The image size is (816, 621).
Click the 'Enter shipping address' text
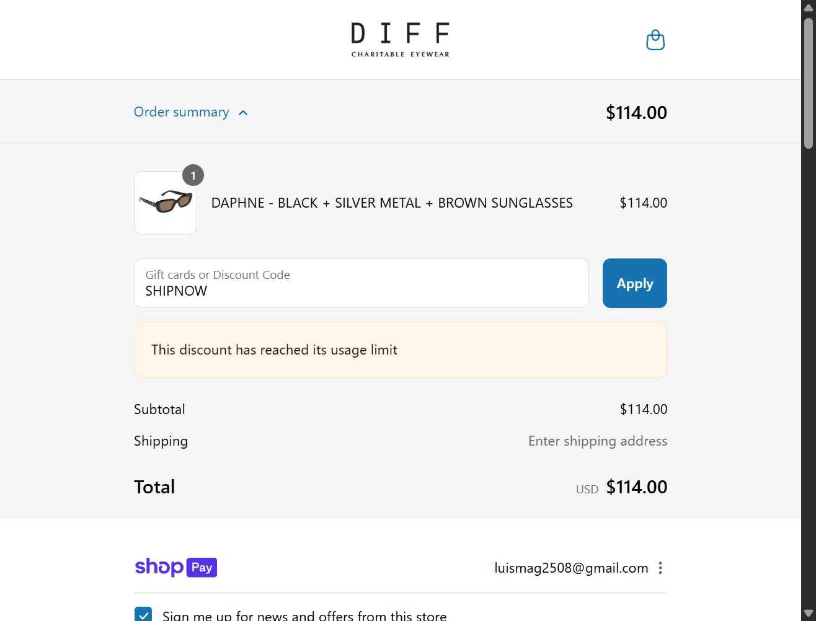[x=598, y=441]
